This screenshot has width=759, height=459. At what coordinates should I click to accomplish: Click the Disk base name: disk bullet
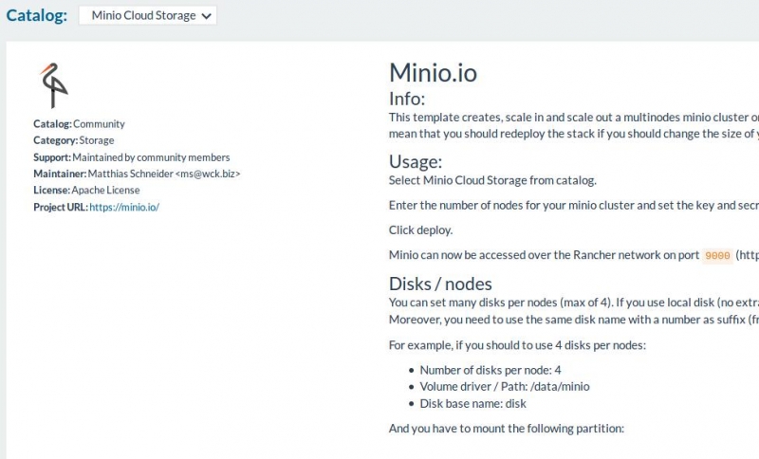pos(472,403)
